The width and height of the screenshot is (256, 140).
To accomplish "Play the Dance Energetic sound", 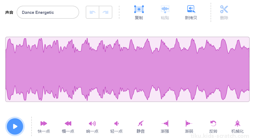I will 15,126.
